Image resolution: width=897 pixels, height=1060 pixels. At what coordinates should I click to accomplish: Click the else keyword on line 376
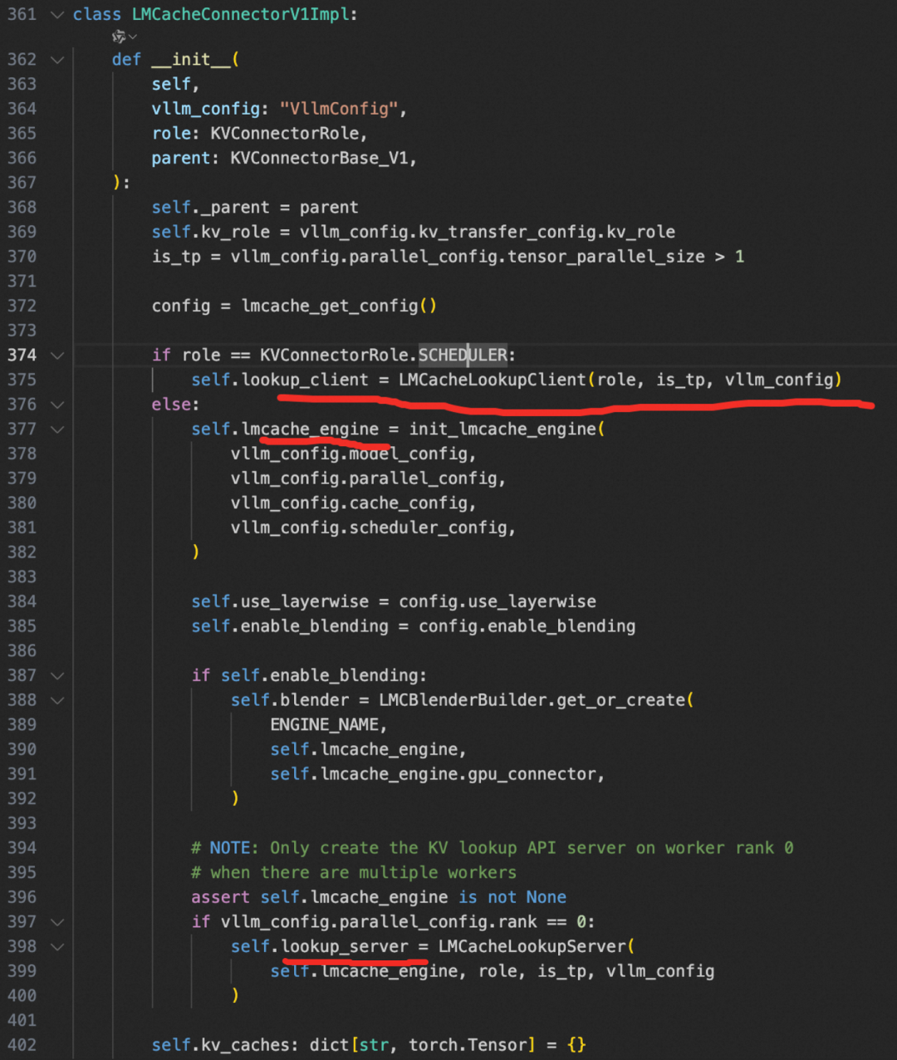click(171, 405)
